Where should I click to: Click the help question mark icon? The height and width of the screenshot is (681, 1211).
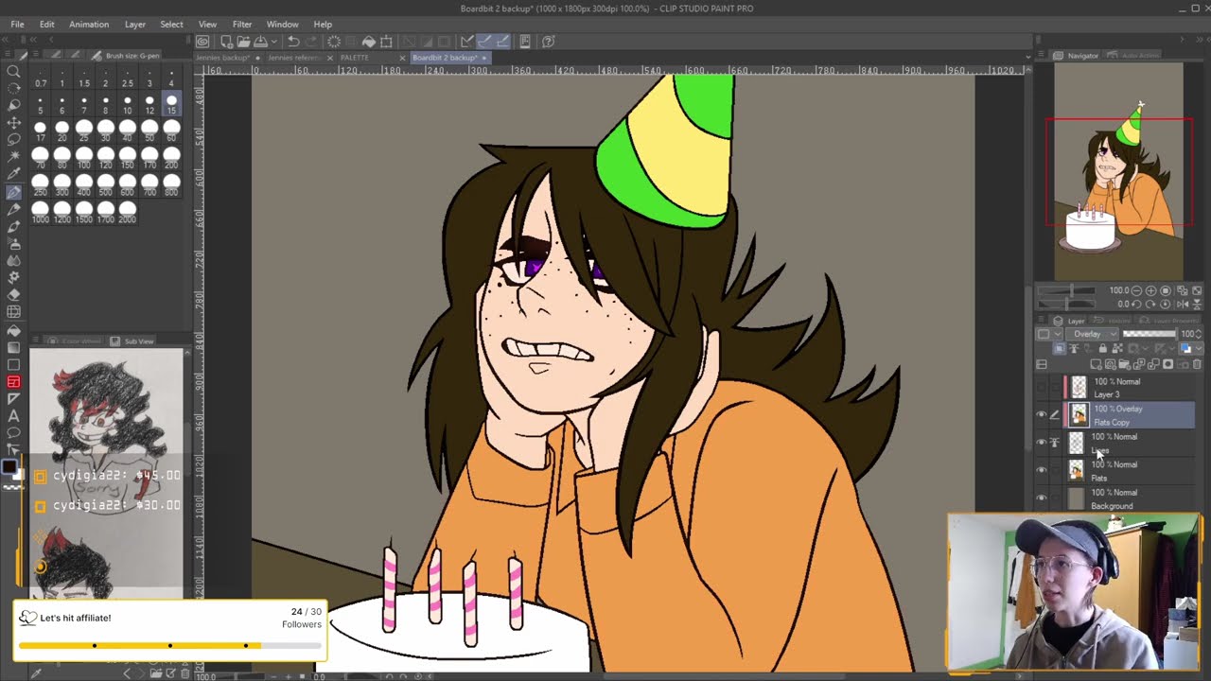coord(549,42)
